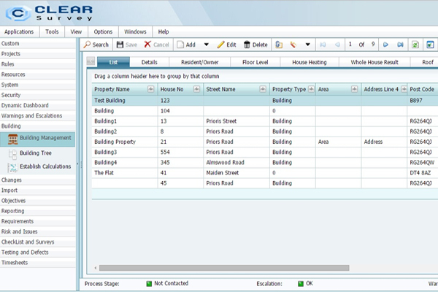Expand the Custom sidebar section
This screenshot has width=438, height=292.
click(38, 43)
